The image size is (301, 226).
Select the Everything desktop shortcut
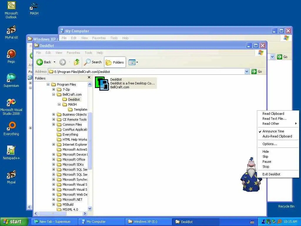pos(11,129)
